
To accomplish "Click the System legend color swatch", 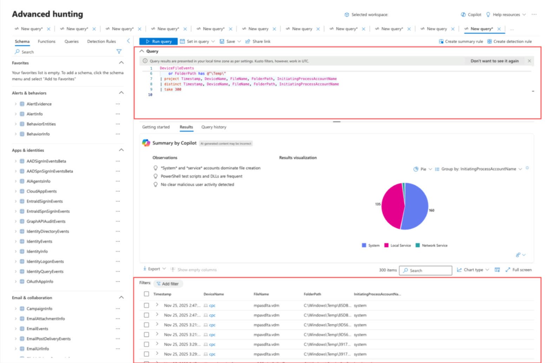I will 364,245.
